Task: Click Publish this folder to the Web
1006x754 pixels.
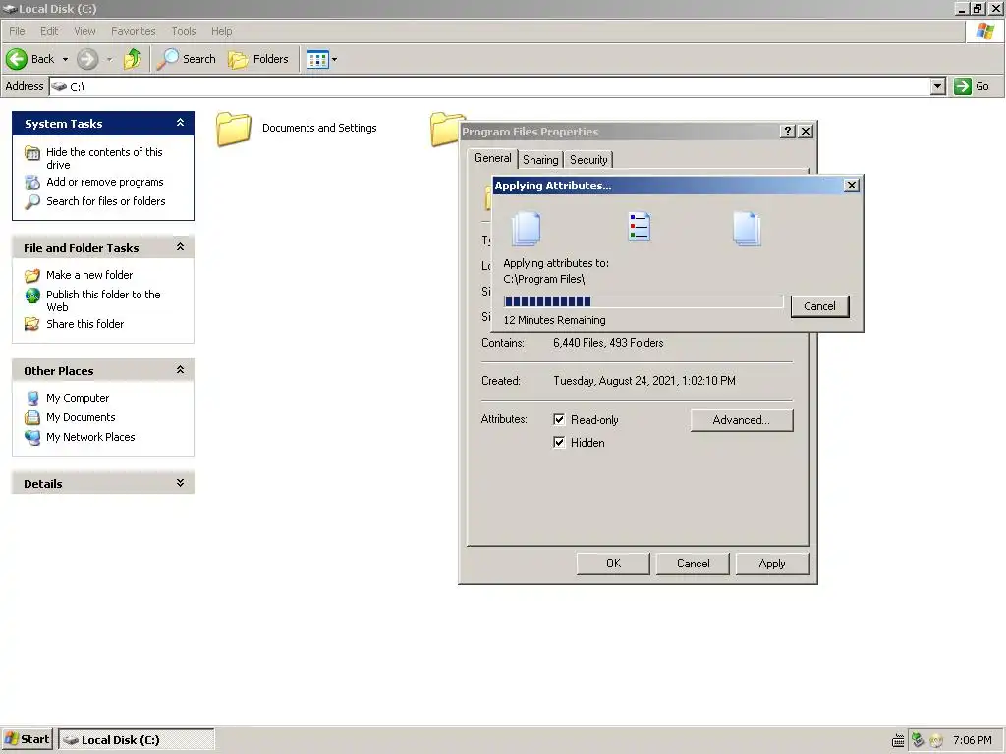Action: pyautogui.click(x=103, y=300)
